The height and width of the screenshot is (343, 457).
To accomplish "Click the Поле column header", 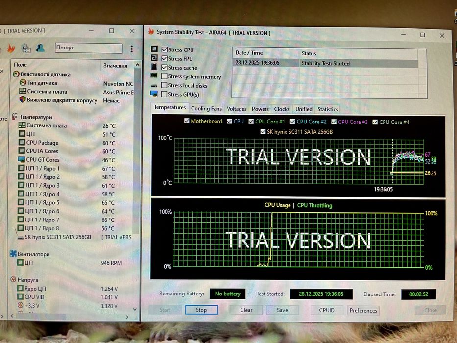I will 56,65.
